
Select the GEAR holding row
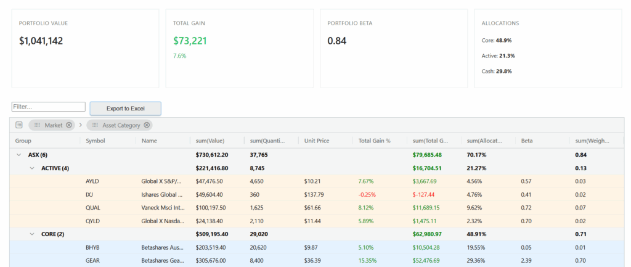click(93, 260)
